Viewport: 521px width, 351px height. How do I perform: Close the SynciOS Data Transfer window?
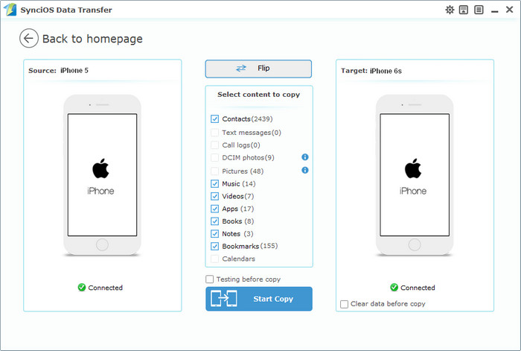click(x=510, y=10)
